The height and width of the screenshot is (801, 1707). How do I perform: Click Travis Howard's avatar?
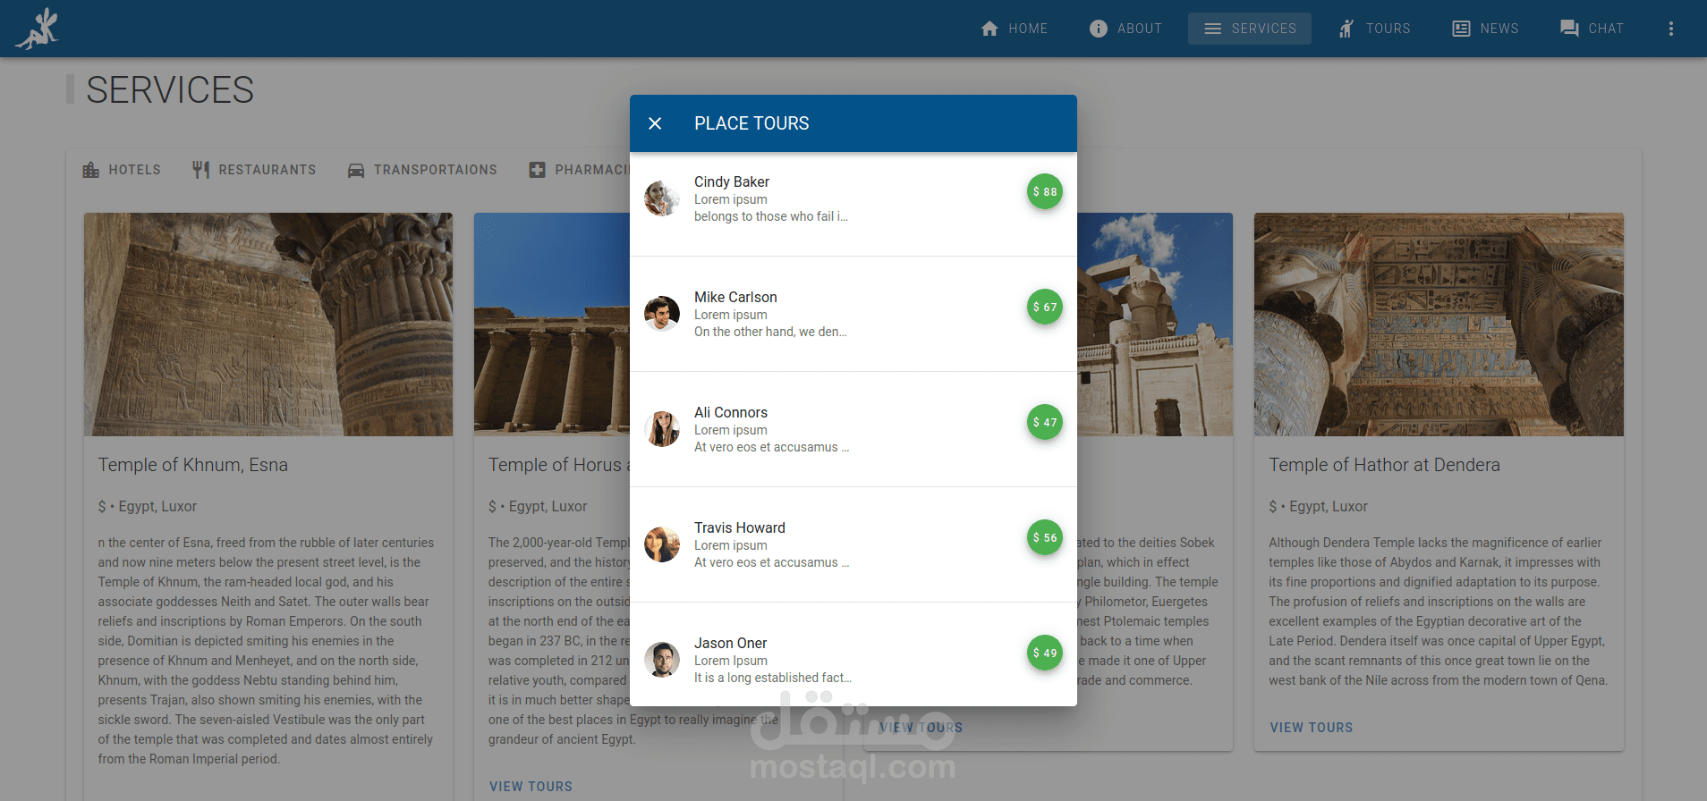point(662,544)
